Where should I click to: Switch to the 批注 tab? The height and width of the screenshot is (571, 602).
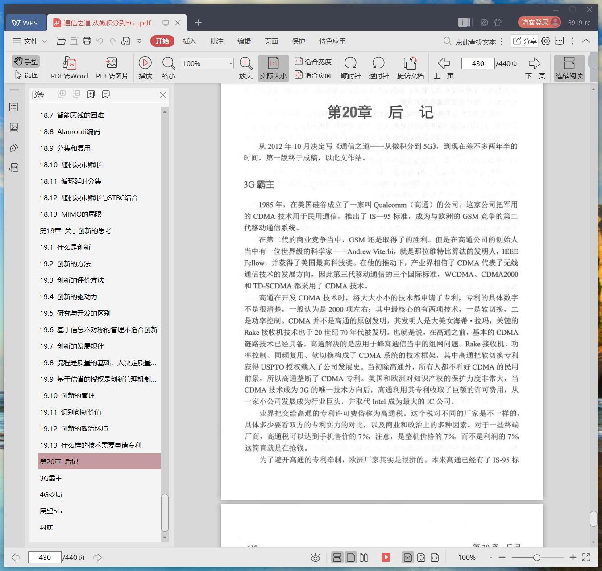216,41
